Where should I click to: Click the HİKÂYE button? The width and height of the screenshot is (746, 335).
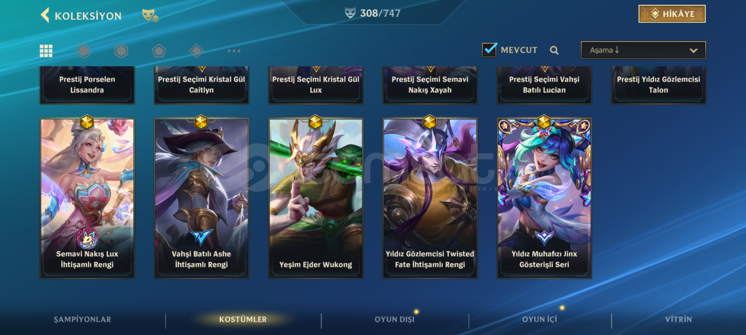pos(672,14)
